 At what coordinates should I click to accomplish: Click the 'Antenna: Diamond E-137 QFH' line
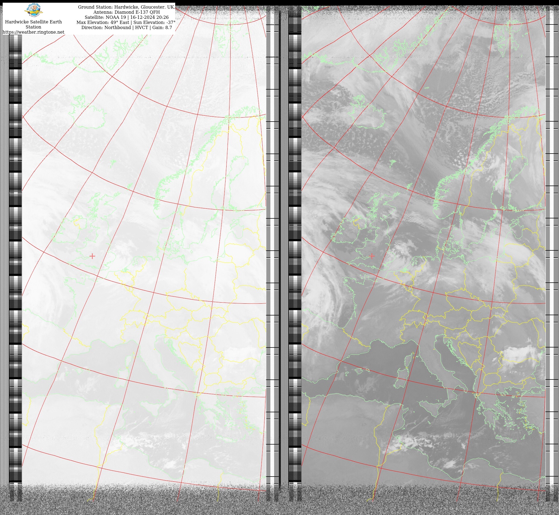click(x=127, y=12)
